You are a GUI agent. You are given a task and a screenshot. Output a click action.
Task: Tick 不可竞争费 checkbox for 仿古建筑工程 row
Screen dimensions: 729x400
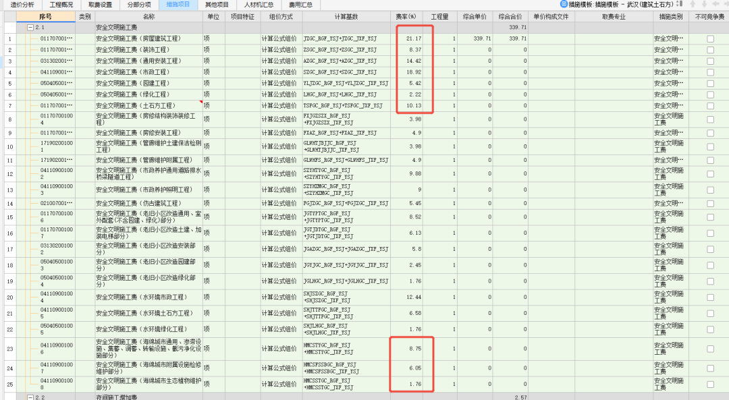click(x=710, y=204)
